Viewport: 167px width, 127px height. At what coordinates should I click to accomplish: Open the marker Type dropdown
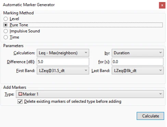(x=90, y=94)
